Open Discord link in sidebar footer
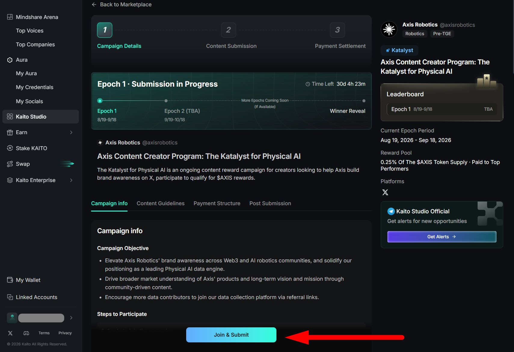The image size is (514, 352). point(26,333)
